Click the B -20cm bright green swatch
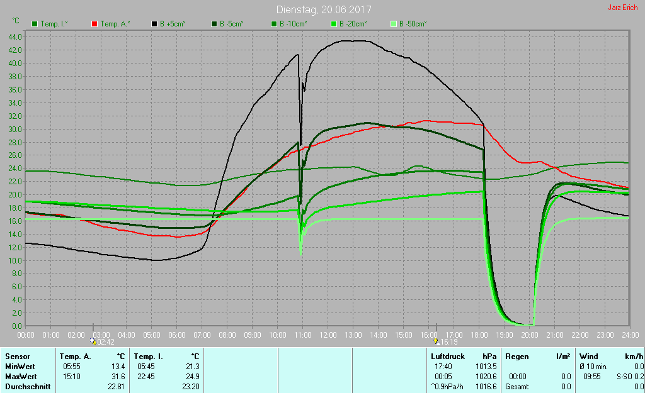 (334, 24)
